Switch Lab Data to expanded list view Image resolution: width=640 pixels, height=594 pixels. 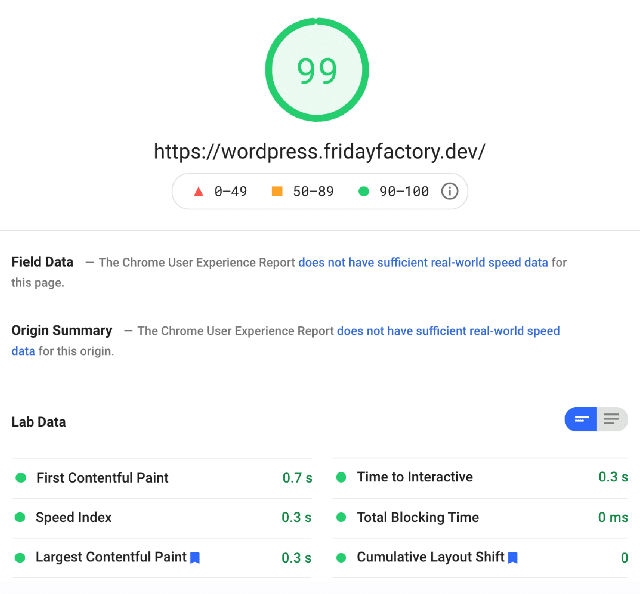pyautogui.click(x=612, y=419)
